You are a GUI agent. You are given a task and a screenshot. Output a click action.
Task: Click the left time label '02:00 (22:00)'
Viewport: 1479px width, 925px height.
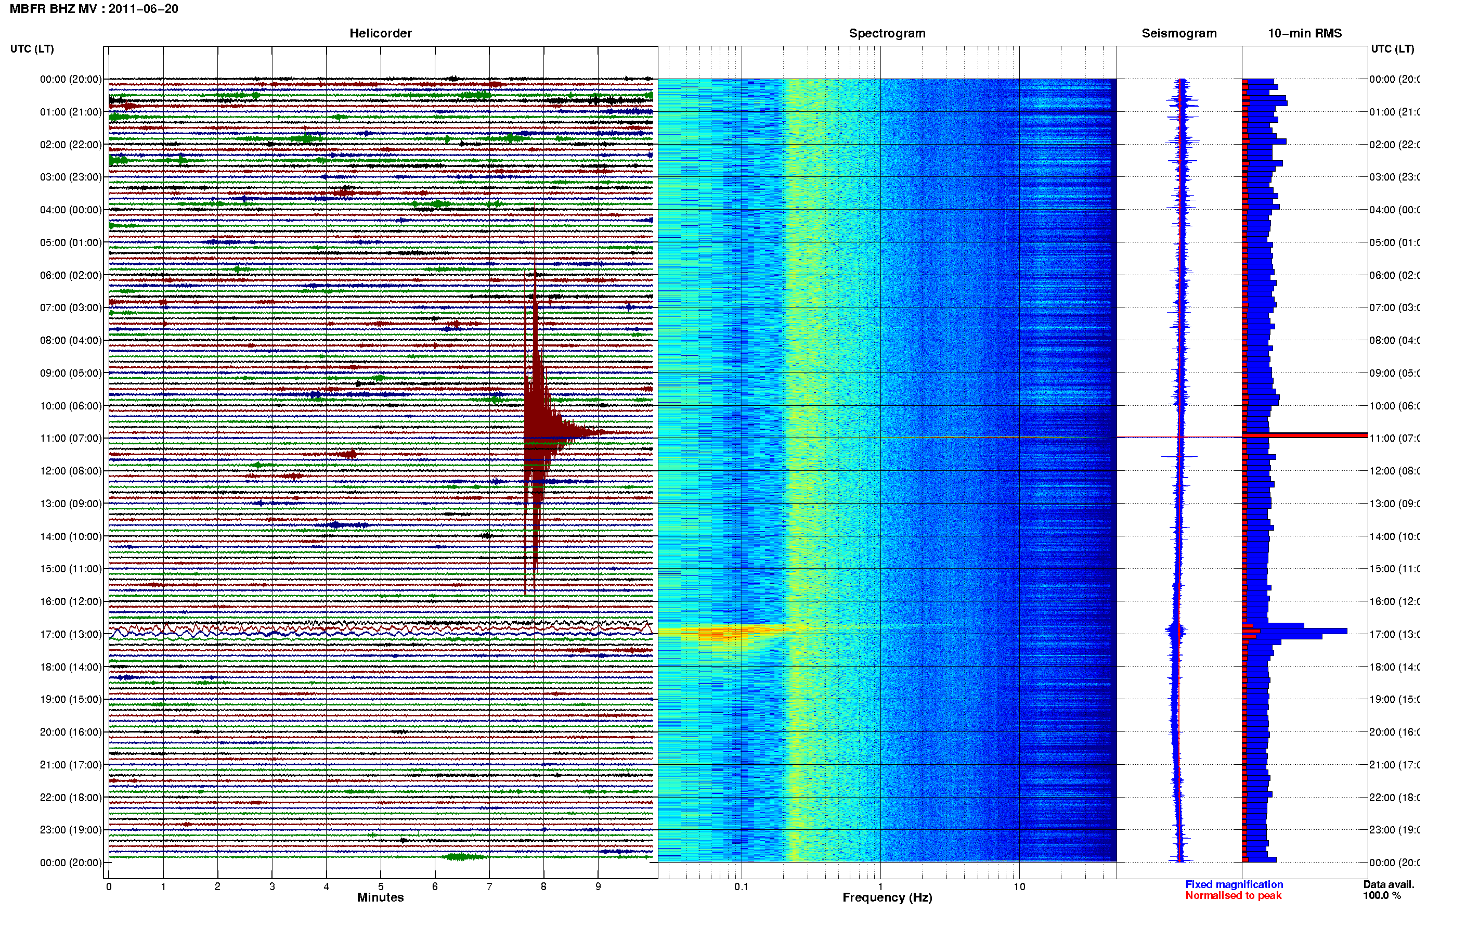coord(71,145)
